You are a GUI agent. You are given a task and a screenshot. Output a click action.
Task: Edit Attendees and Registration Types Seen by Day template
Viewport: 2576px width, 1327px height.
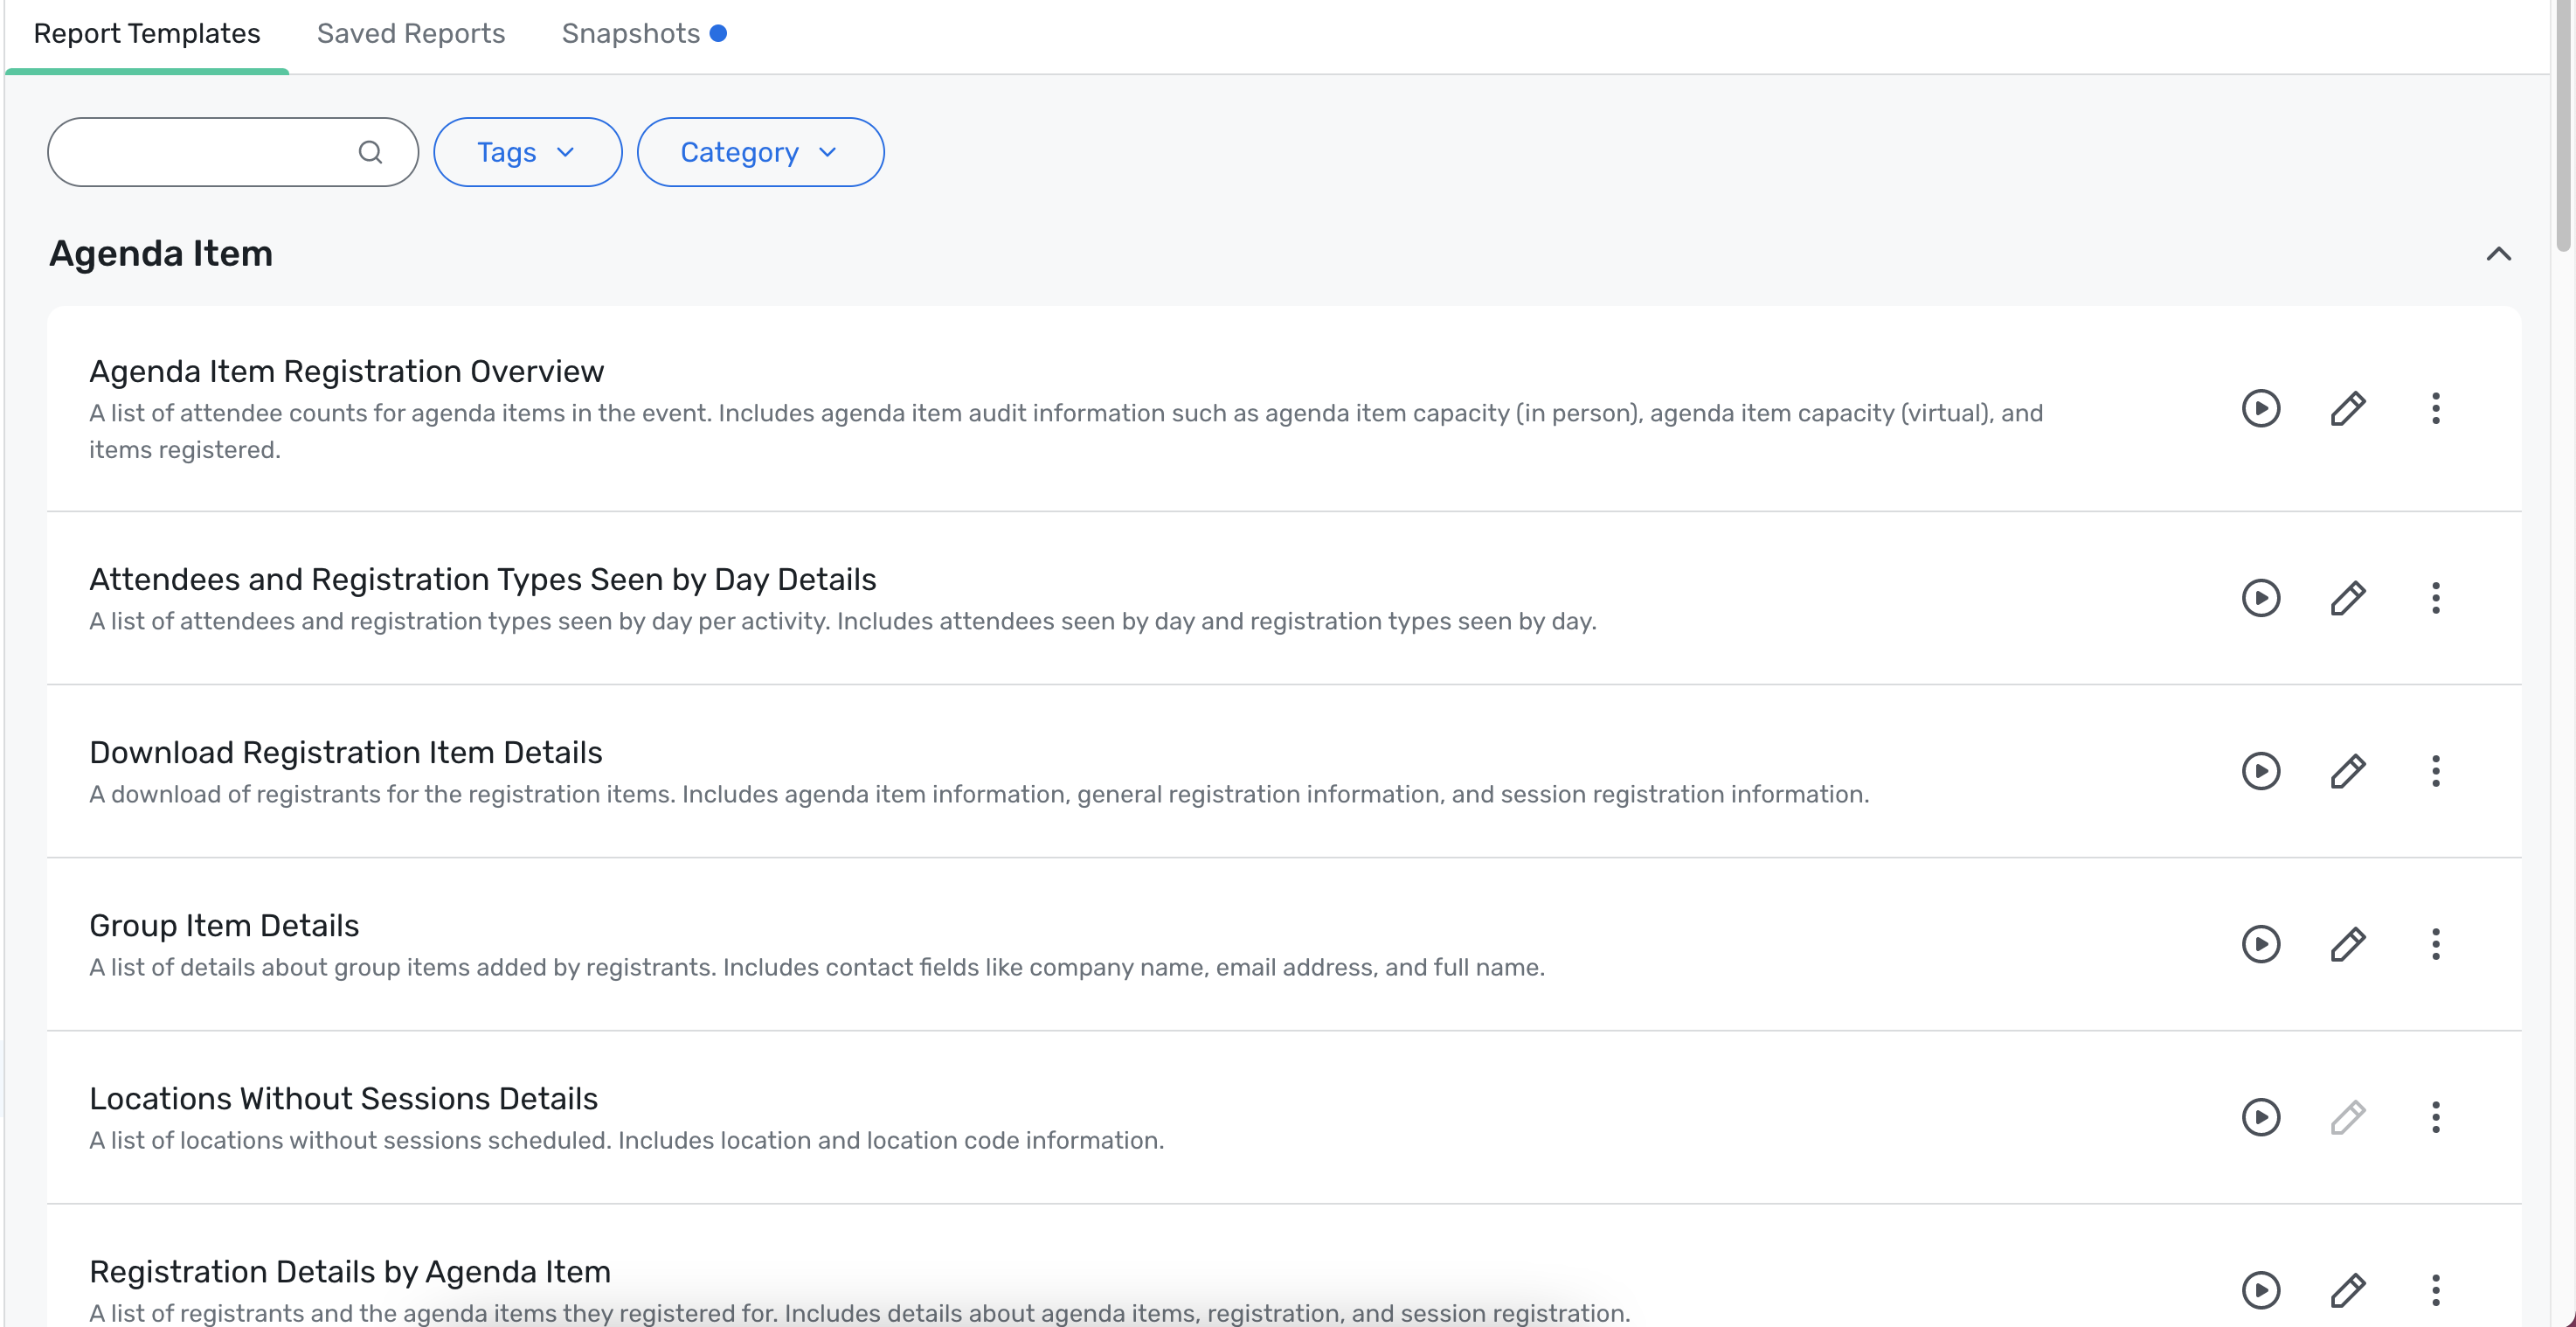(x=2347, y=597)
